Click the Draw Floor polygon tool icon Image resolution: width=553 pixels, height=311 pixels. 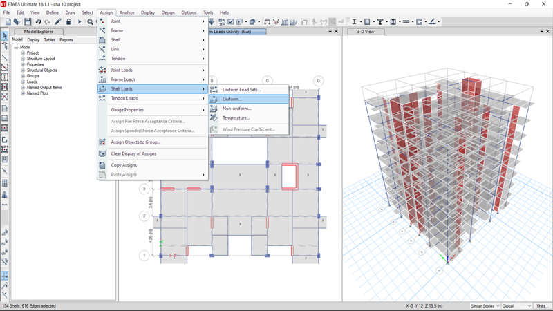tap(5, 109)
